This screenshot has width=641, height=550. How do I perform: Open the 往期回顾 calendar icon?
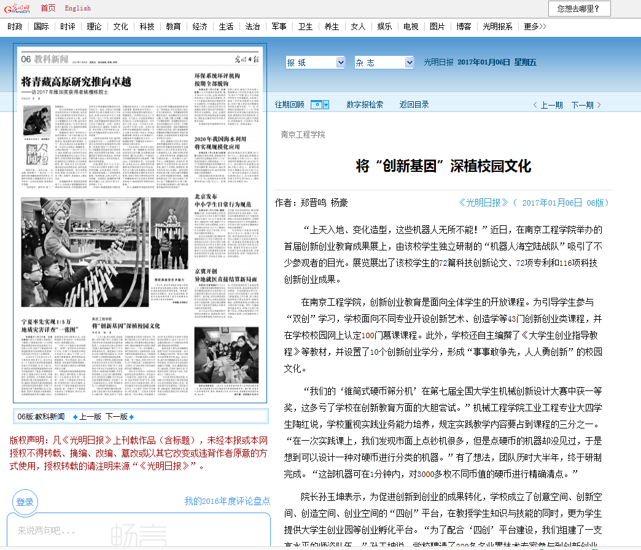coord(316,105)
